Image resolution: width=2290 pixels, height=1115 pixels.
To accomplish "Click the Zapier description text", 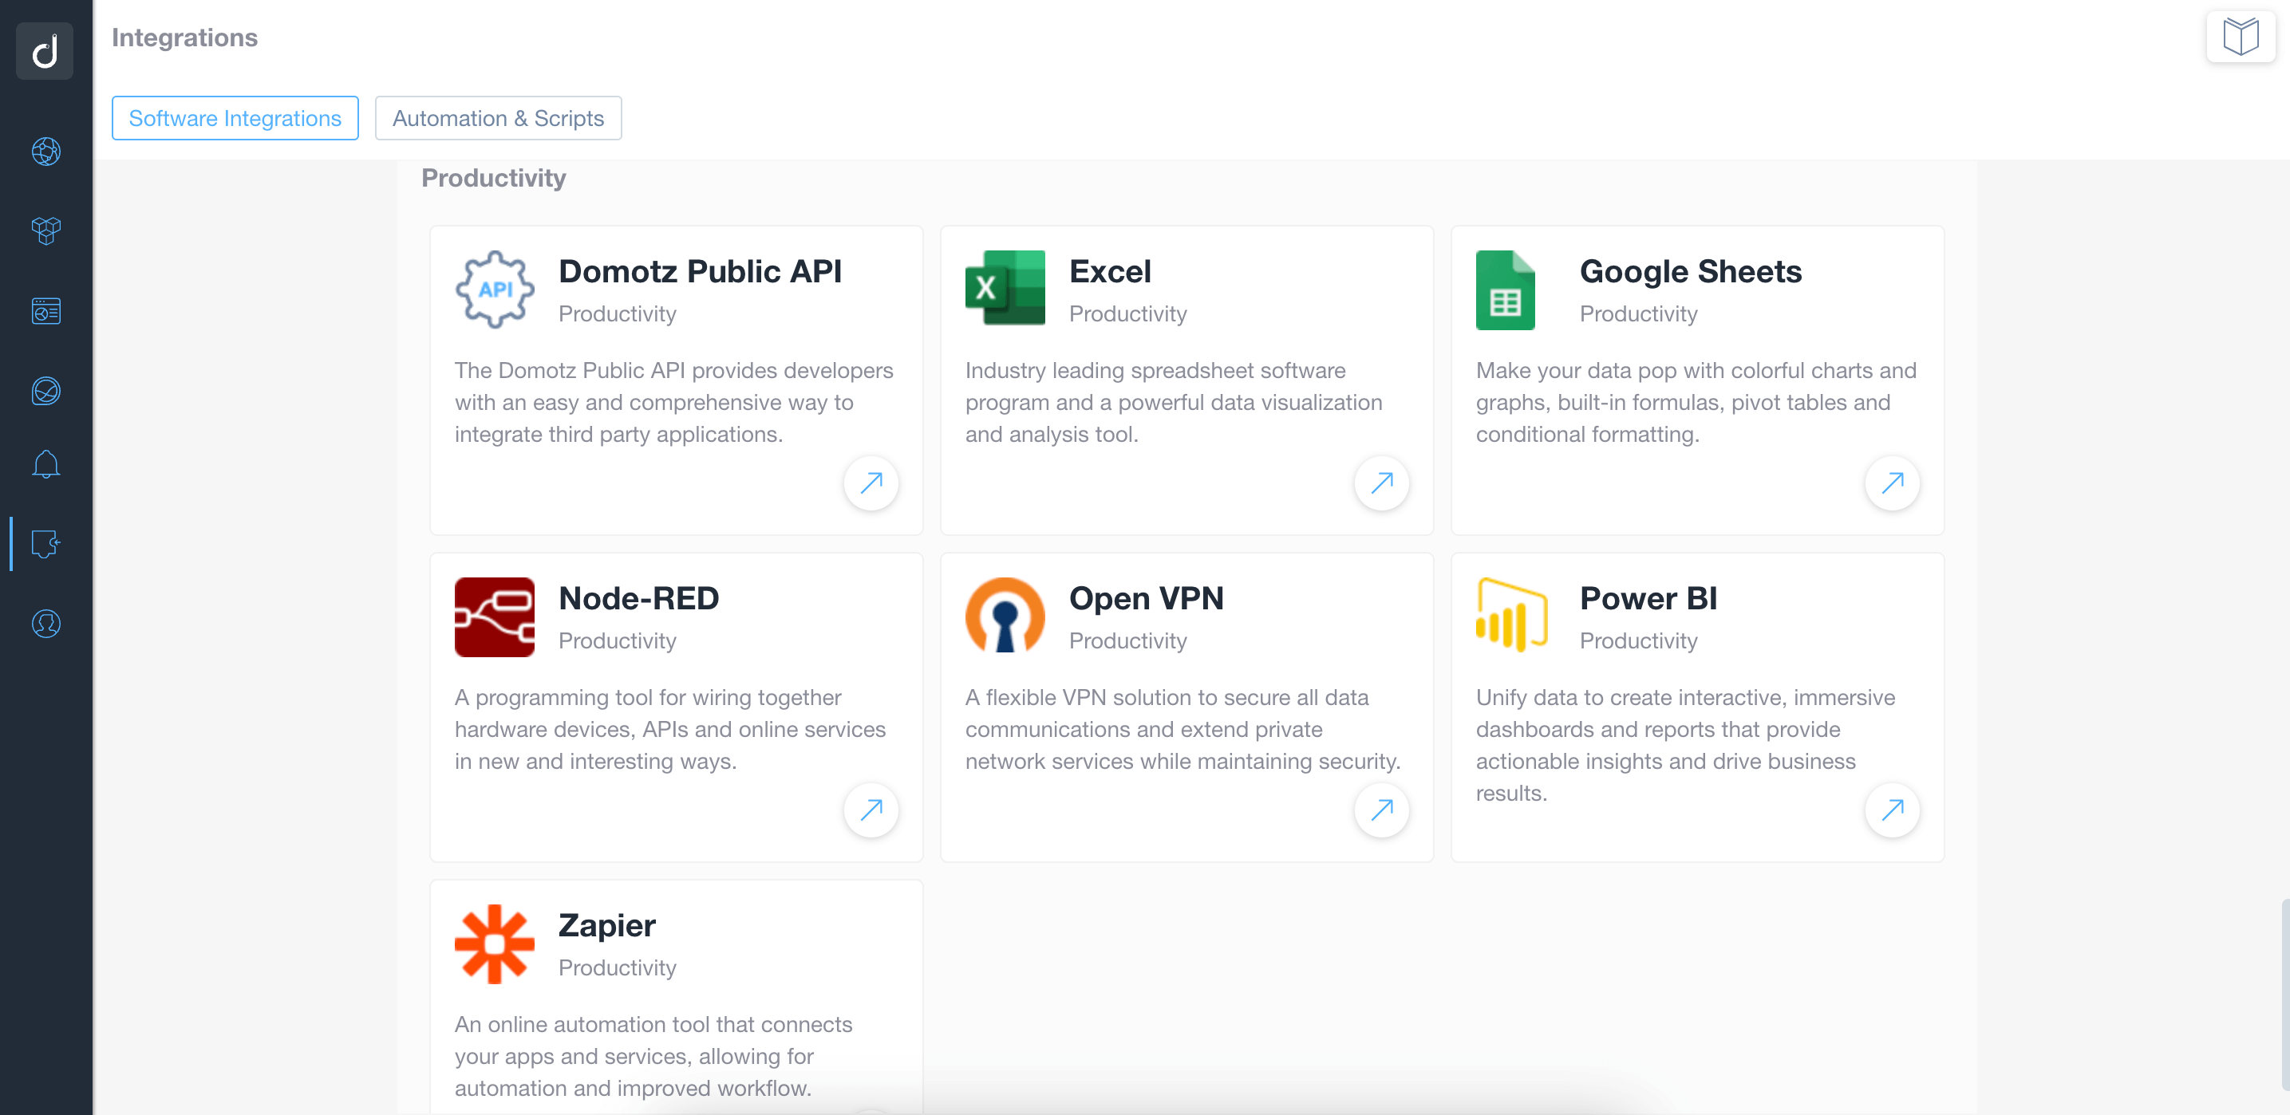I will click(653, 1056).
